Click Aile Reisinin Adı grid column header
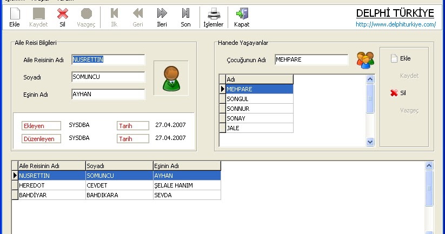445x234 pixels. (x=52, y=166)
